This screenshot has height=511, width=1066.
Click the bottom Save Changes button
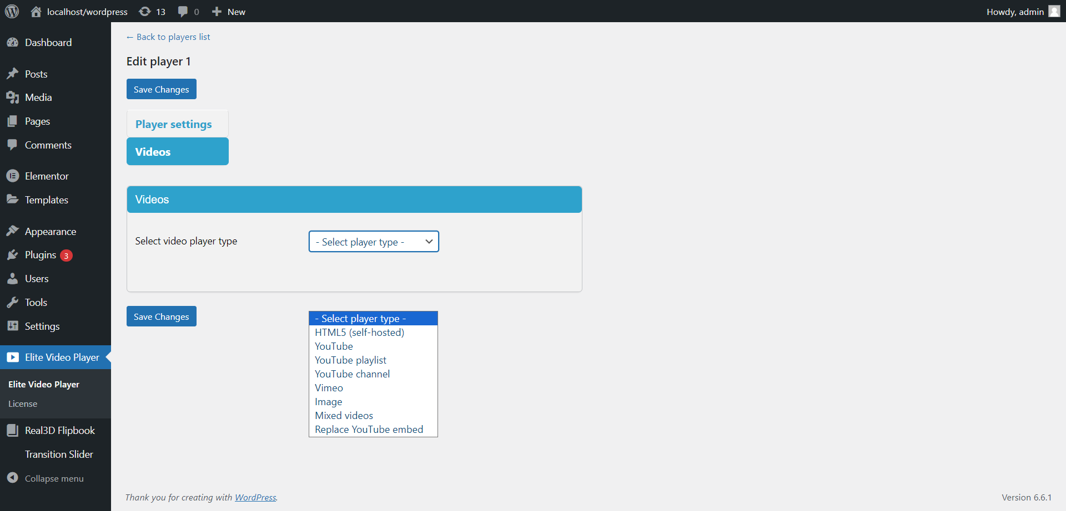[162, 316]
